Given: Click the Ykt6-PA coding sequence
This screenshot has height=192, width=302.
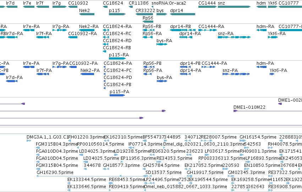Looking at the screenshot, I should [x=272, y=74].
